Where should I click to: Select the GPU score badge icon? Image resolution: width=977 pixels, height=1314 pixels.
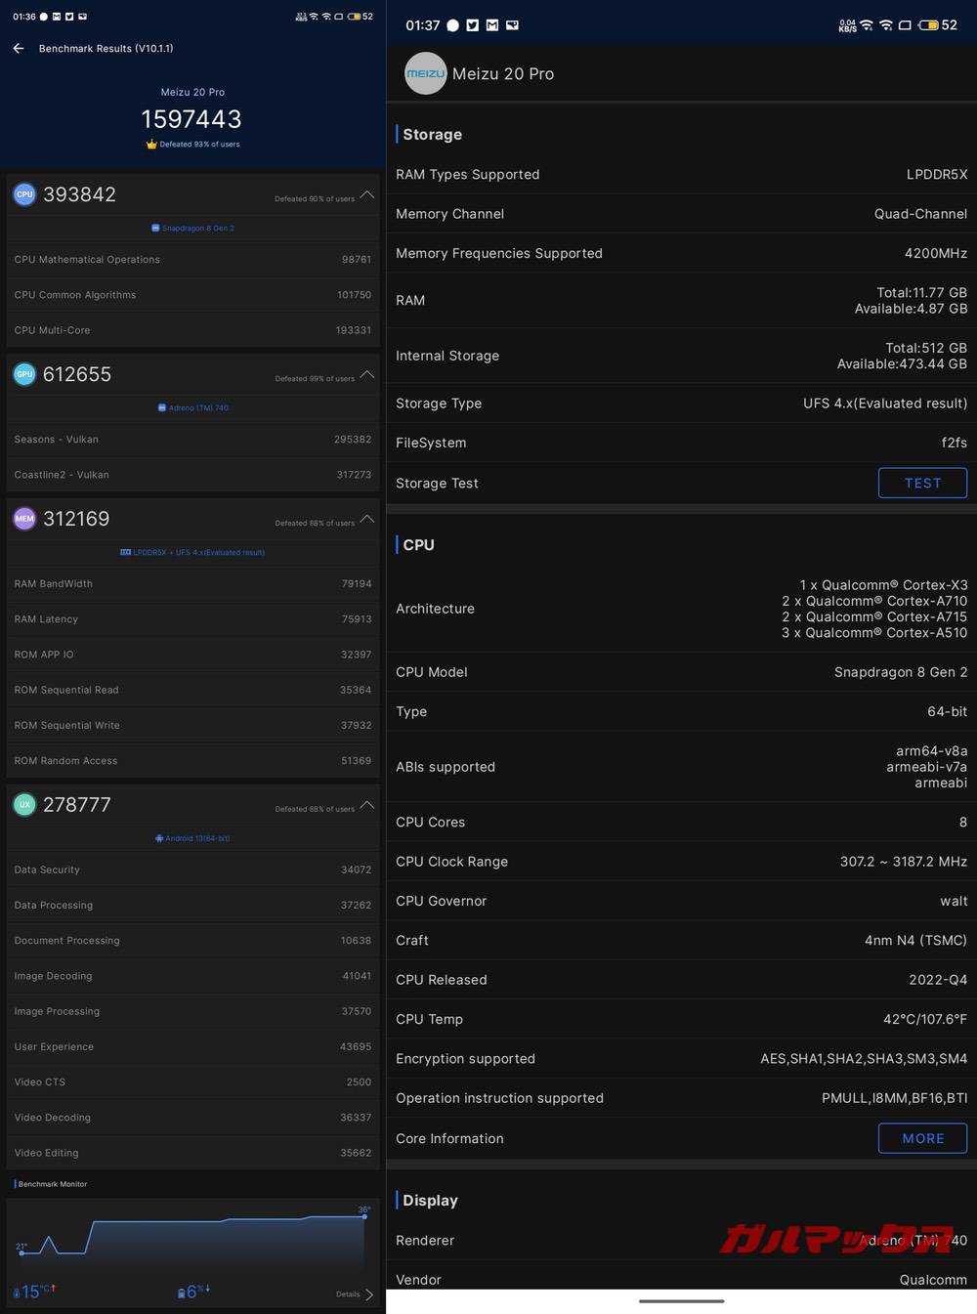[x=24, y=374]
